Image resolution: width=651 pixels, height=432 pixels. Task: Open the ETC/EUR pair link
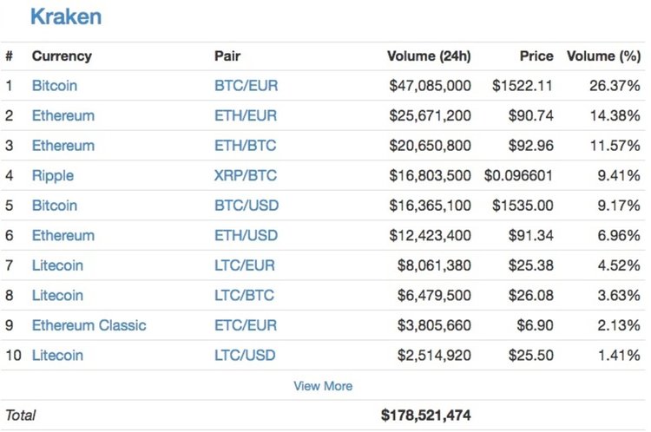pyautogui.click(x=246, y=325)
